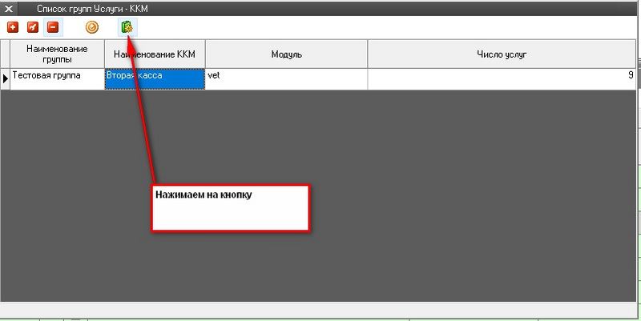641x321 pixels.
Task: Click the Нажимаем на кнопку annotation box
Action: (230, 209)
